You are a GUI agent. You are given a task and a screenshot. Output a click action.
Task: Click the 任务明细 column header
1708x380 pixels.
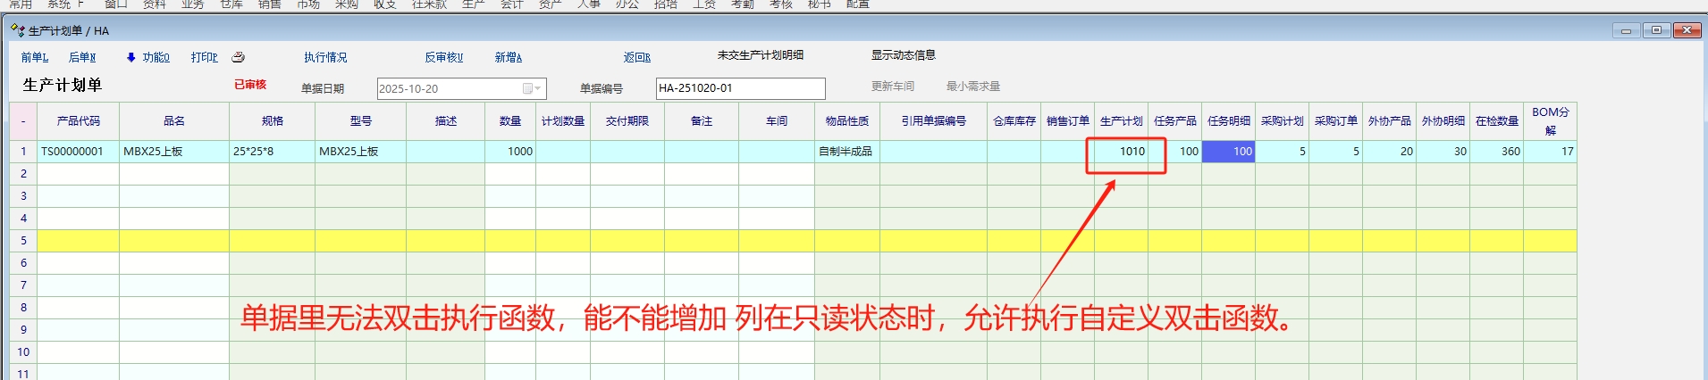[1228, 121]
